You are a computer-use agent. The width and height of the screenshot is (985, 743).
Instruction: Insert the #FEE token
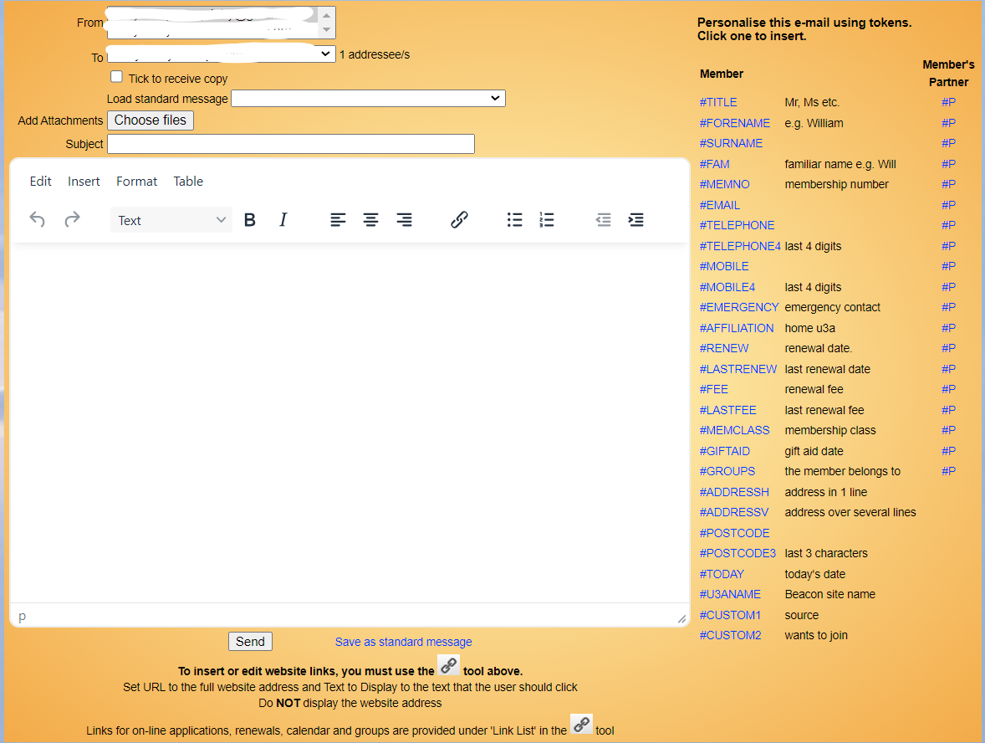(x=713, y=389)
